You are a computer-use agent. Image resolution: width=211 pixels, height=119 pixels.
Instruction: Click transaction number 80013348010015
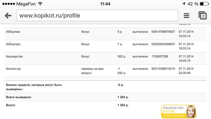point(163,69)
